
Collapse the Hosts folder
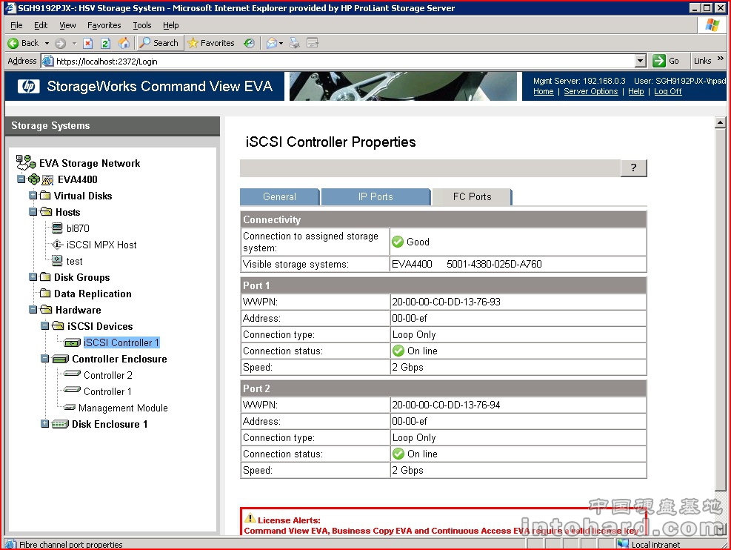[33, 212]
